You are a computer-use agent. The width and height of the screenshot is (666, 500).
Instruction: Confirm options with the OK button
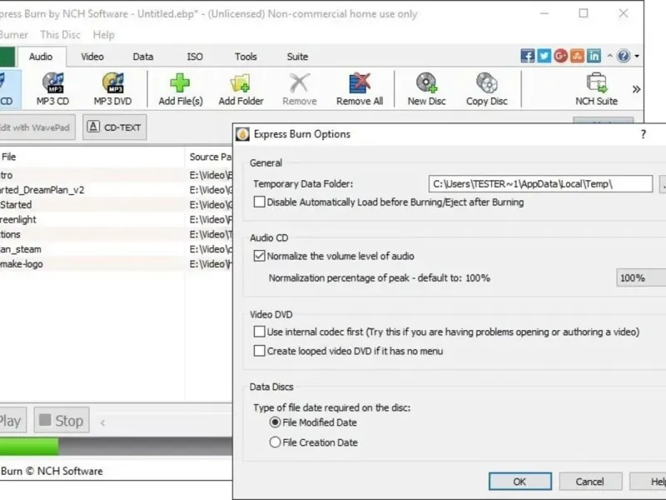(x=519, y=482)
